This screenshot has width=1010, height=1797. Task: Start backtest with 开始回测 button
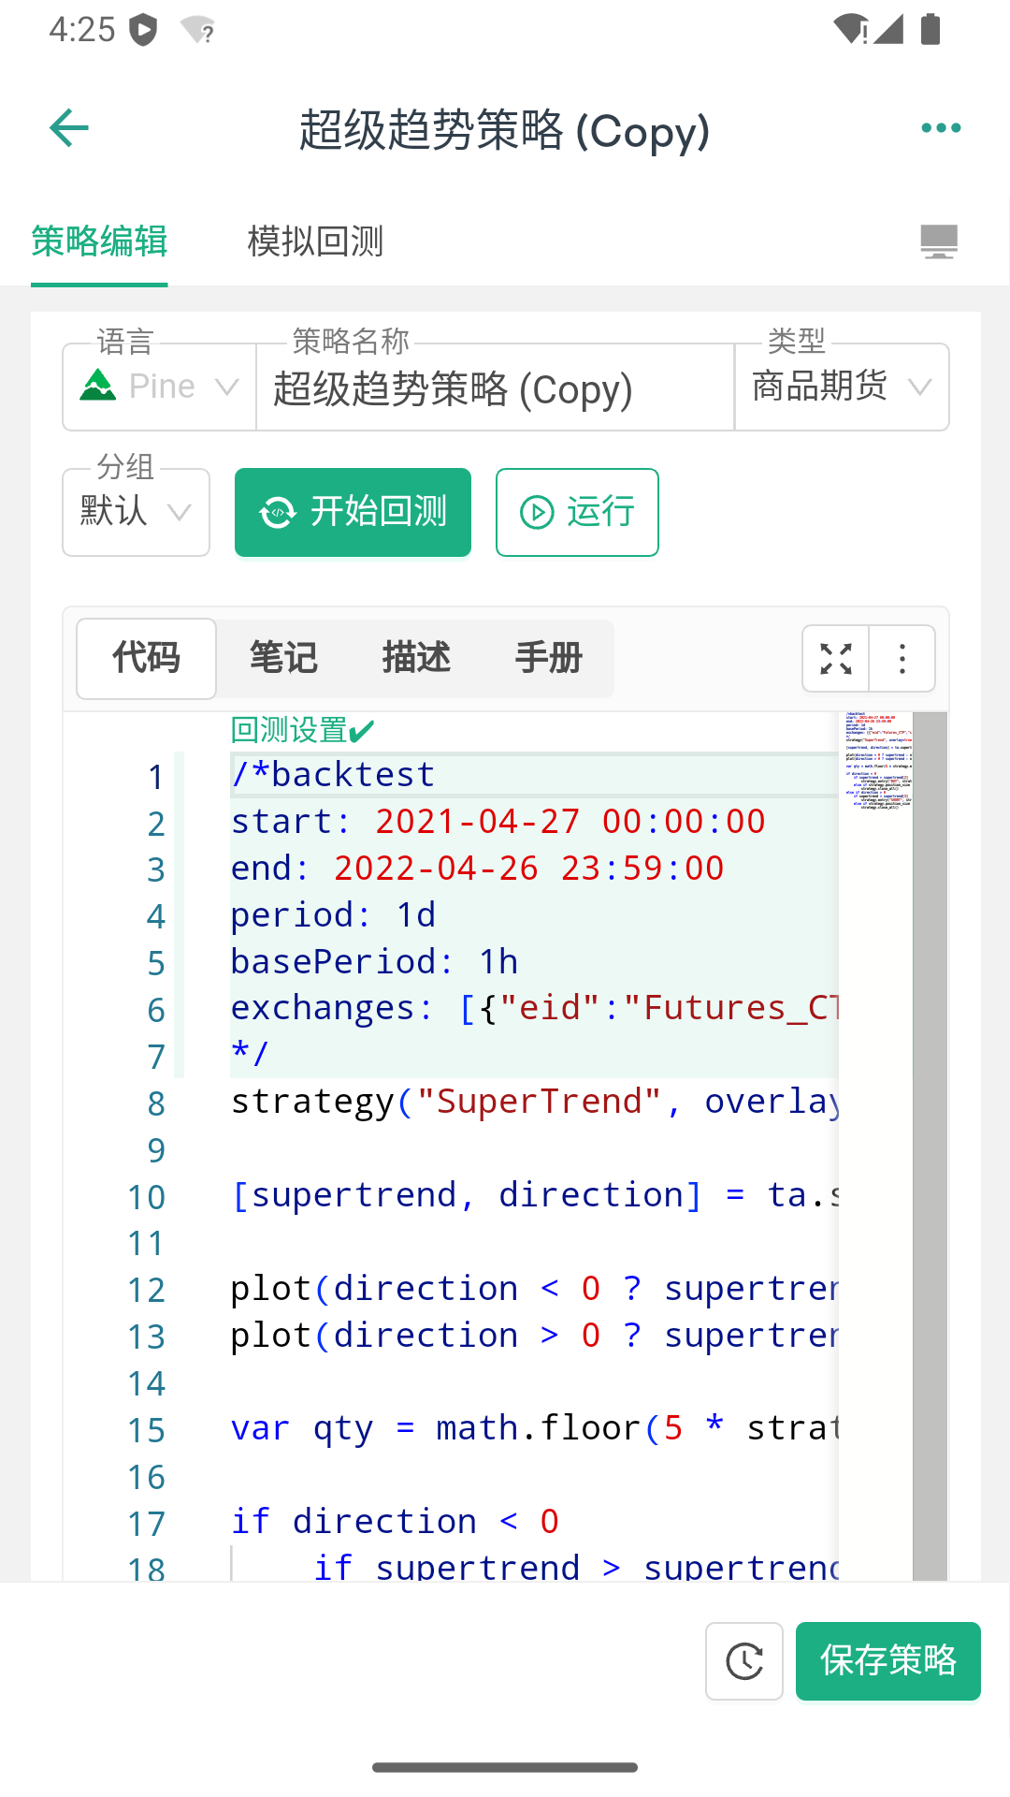coord(353,512)
